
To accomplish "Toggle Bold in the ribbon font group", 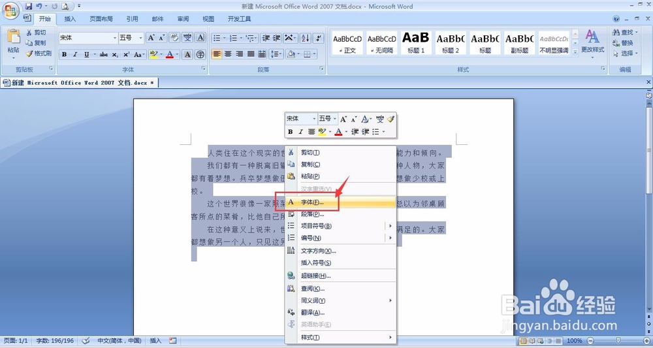I will [64, 55].
